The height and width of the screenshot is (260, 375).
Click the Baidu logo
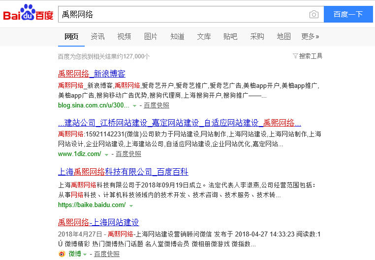(x=28, y=12)
